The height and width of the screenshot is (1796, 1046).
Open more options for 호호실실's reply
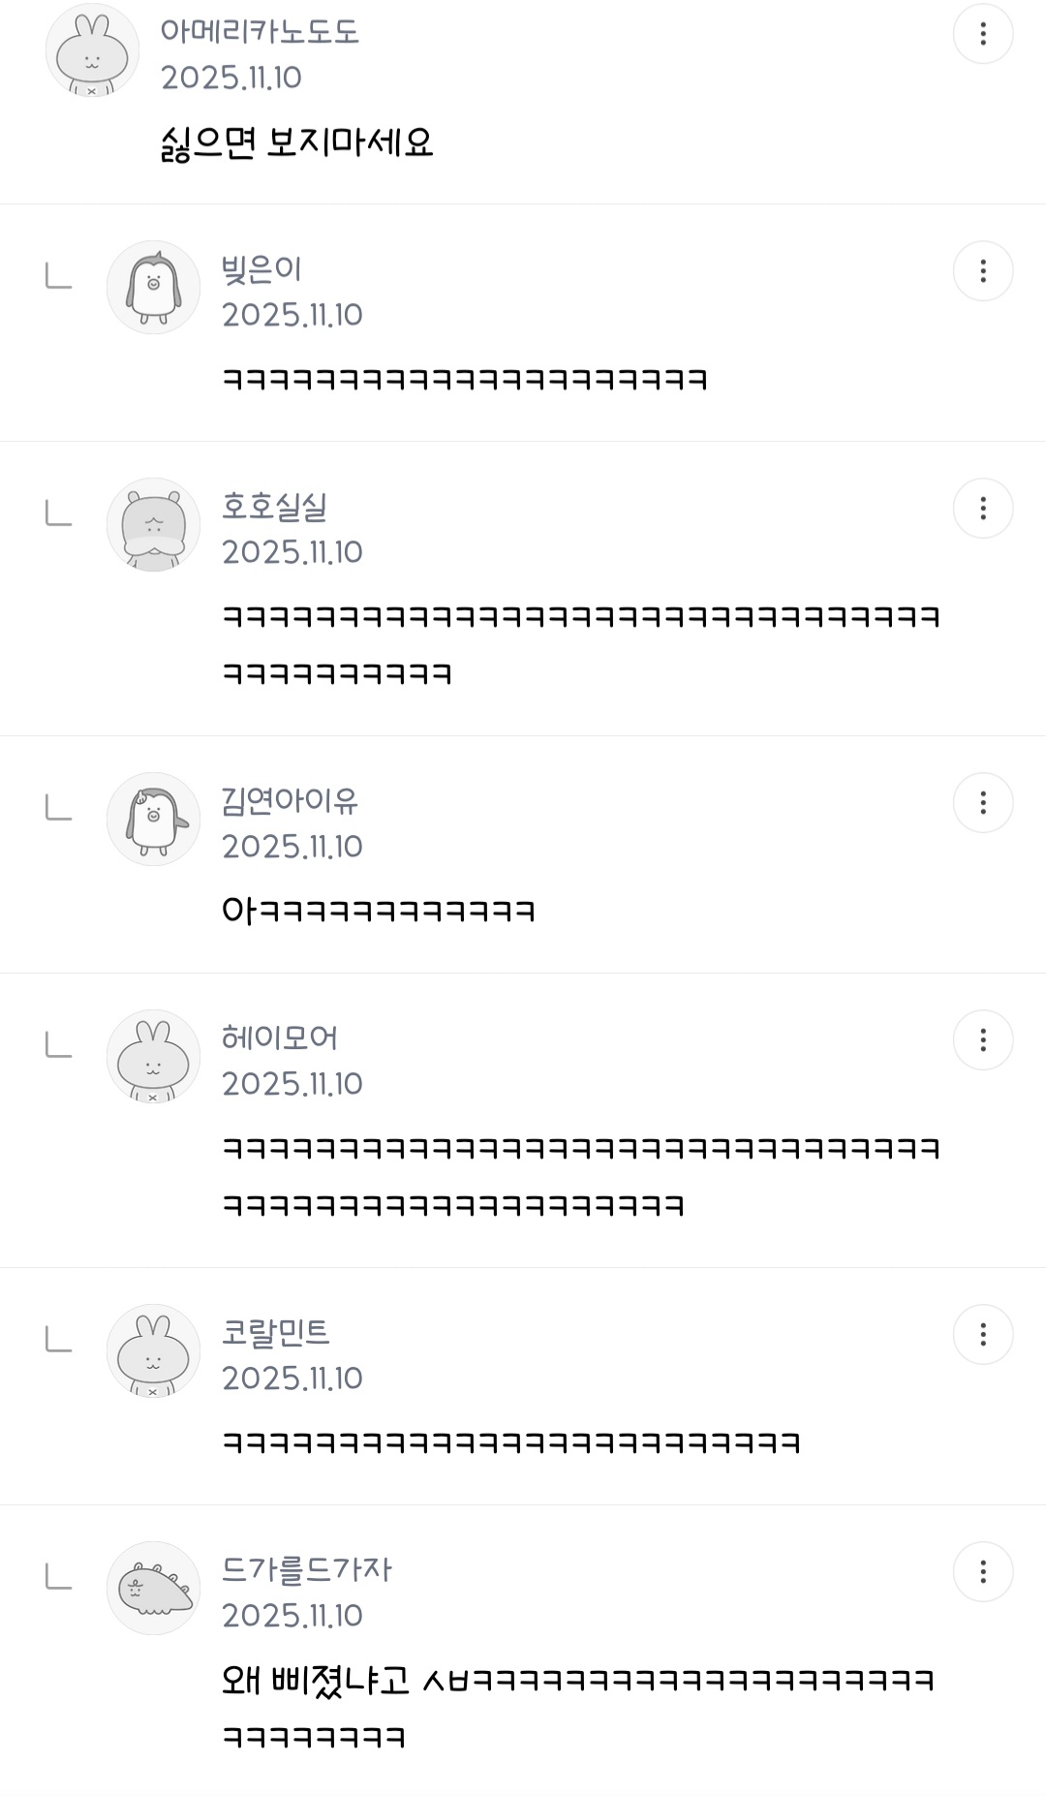(982, 509)
